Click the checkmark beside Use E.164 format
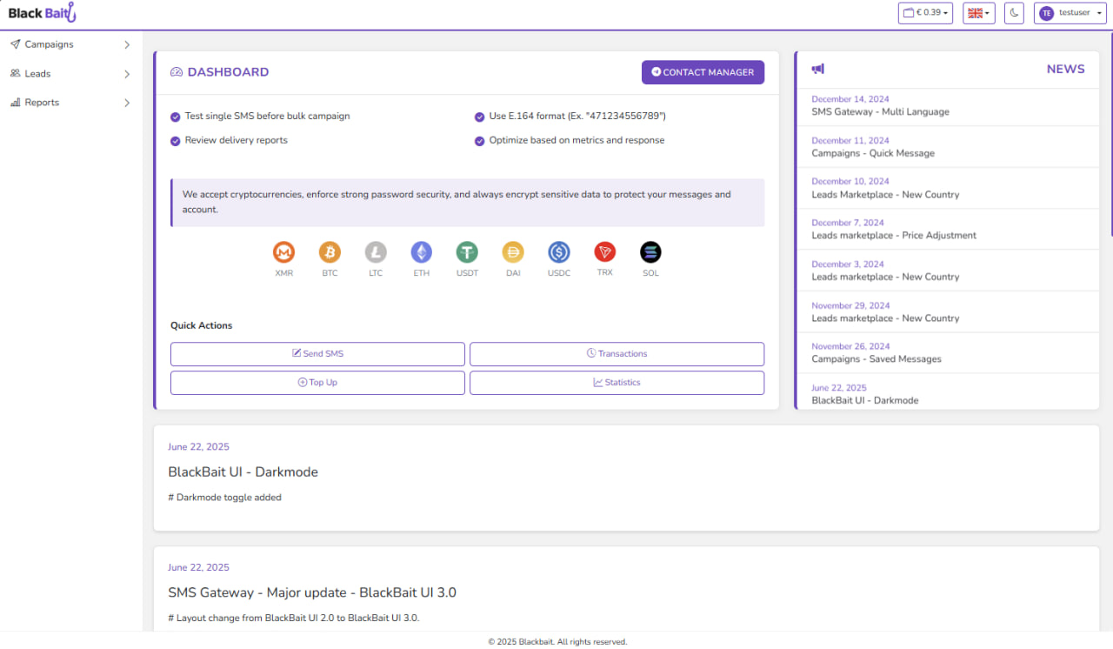The height and width of the screenshot is (649, 1113). [480, 116]
